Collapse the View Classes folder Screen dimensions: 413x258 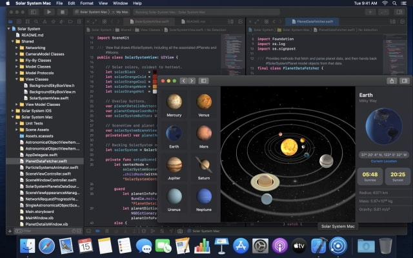coord(17,79)
